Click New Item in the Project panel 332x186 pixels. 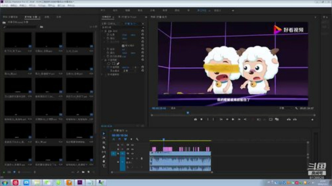(x=89, y=172)
